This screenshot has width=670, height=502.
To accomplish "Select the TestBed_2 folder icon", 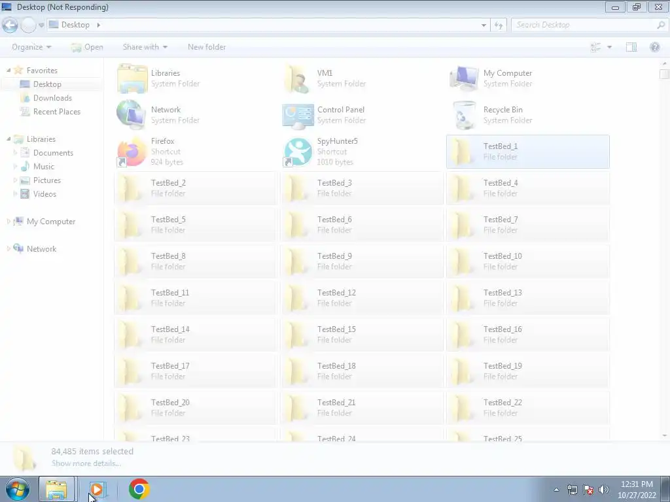I will click(130, 188).
